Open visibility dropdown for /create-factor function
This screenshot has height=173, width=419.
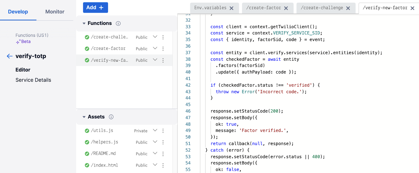[x=155, y=48]
